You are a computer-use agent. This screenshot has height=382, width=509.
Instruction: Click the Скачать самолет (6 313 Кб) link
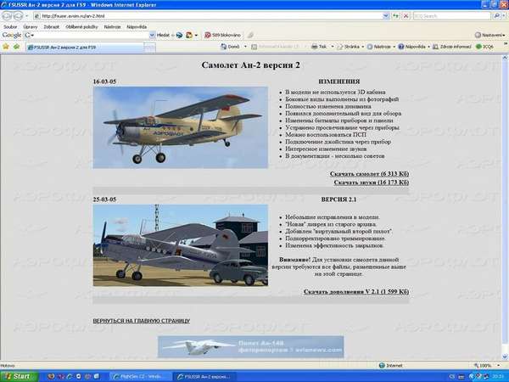(369, 174)
